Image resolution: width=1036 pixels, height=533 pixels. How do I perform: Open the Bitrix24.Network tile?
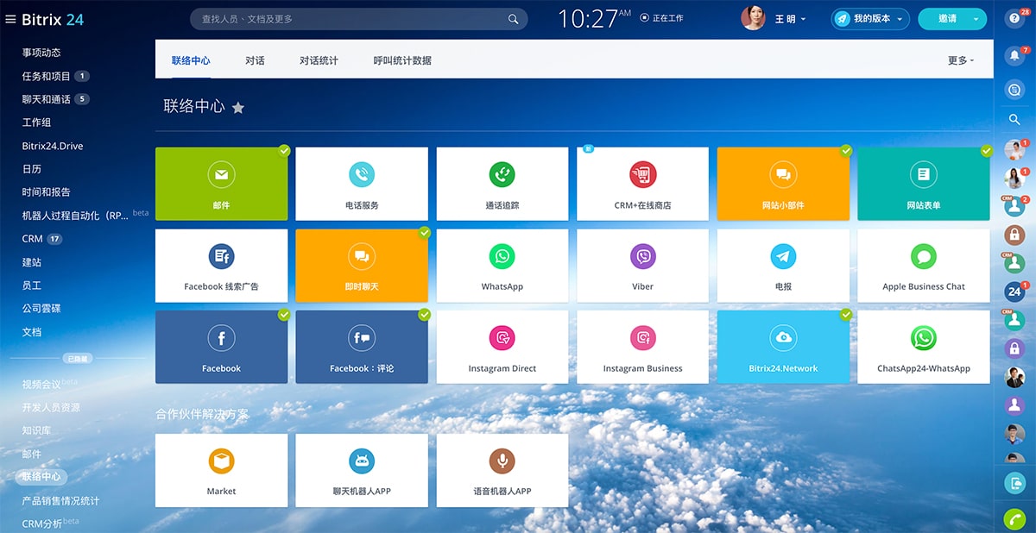[x=784, y=347]
